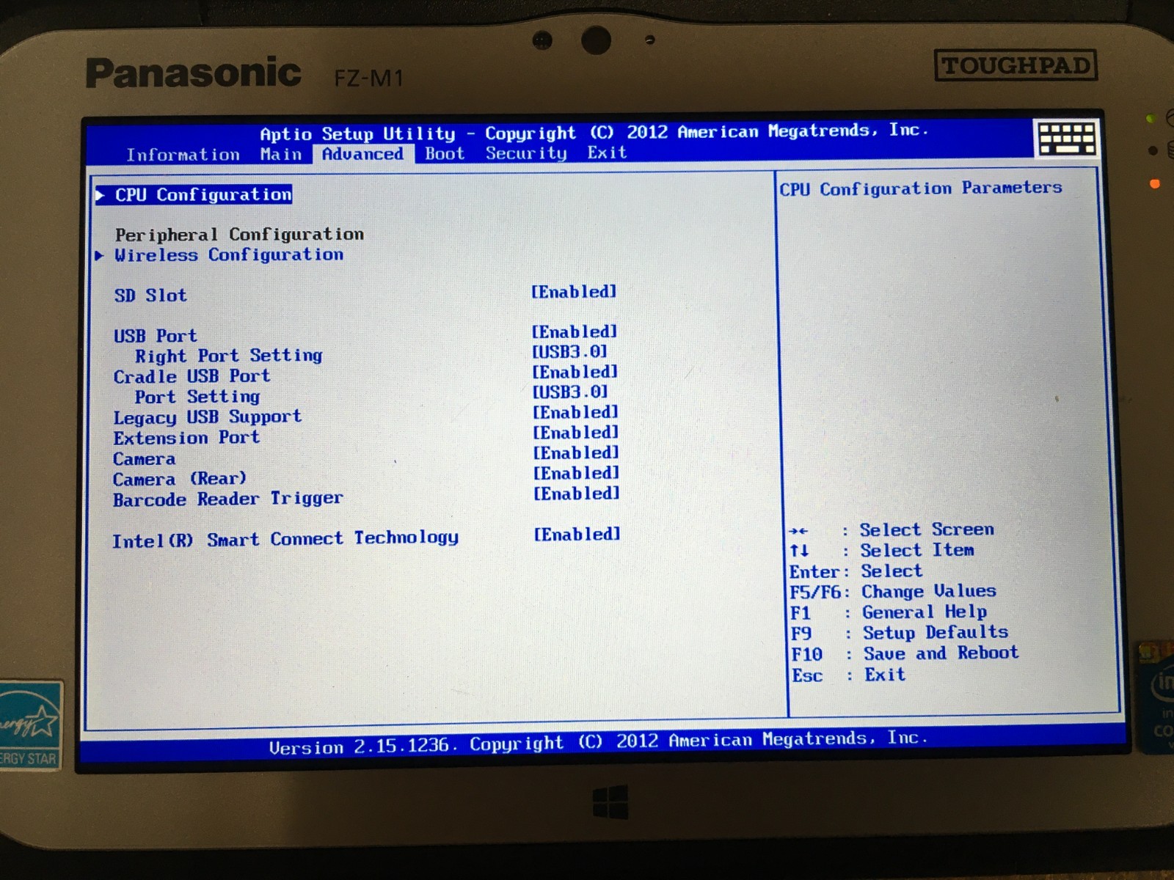Open CPU Configuration submenu

(x=203, y=194)
